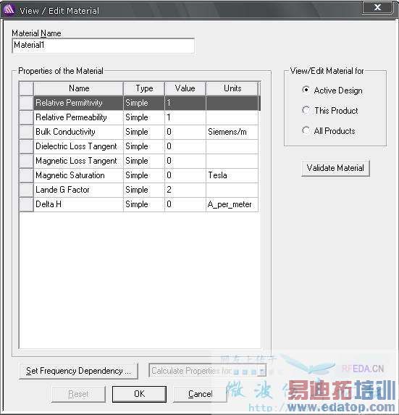Confirm with the OK button
This screenshot has width=399, height=415.
[139, 394]
